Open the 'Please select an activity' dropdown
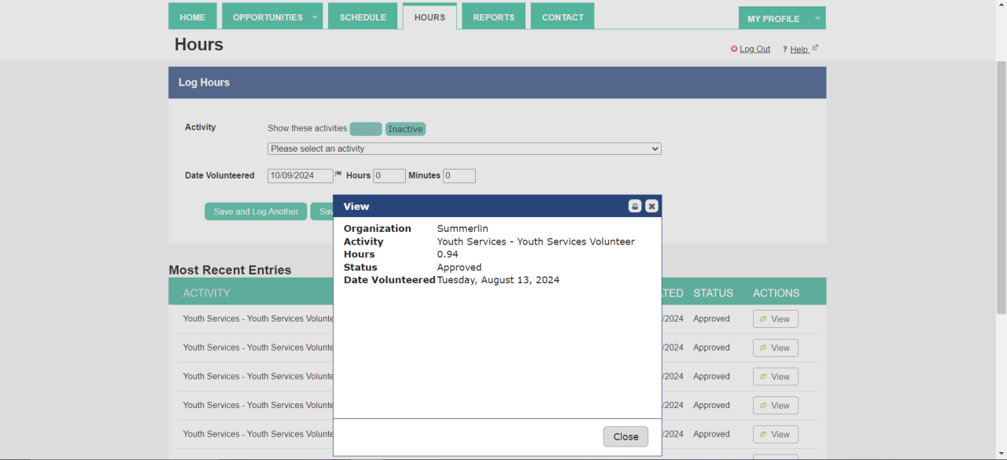This screenshot has width=1007, height=460. [464, 149]
